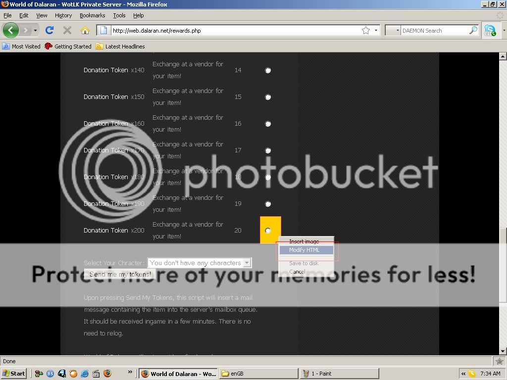The image size is (507, 380).
Task: Click the computer-with-A Quick Launch icon
Action: 62,374
